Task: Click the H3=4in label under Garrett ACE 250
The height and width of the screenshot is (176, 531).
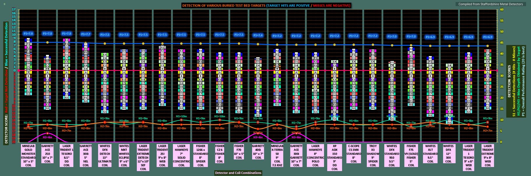Action: pyautogui.click(x=47, y=137)
